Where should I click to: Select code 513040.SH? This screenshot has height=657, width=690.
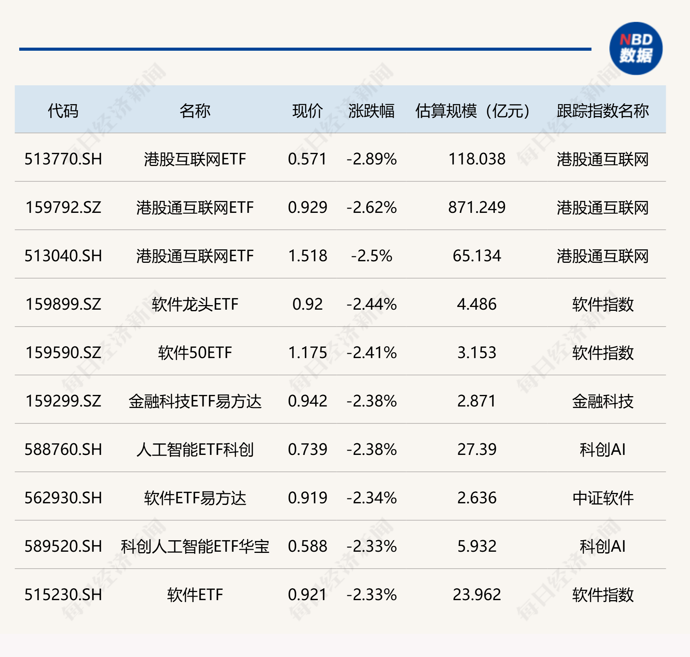pyautogui.click(x=63, y=256)
